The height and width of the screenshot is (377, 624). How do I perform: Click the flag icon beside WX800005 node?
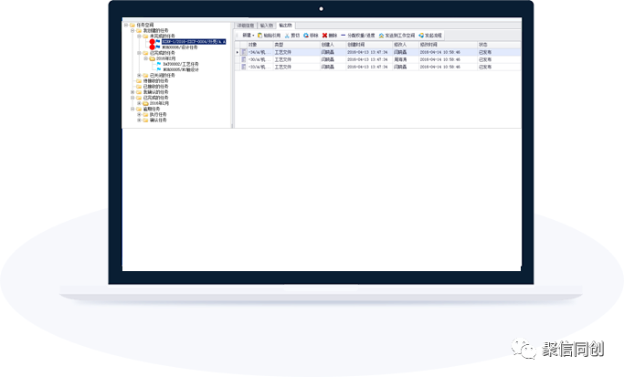pyautogui.click(x=159, y=69)
